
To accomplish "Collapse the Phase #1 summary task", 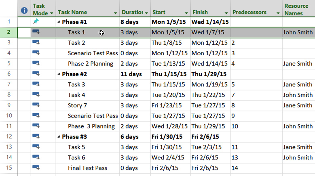I will [59, 22].
